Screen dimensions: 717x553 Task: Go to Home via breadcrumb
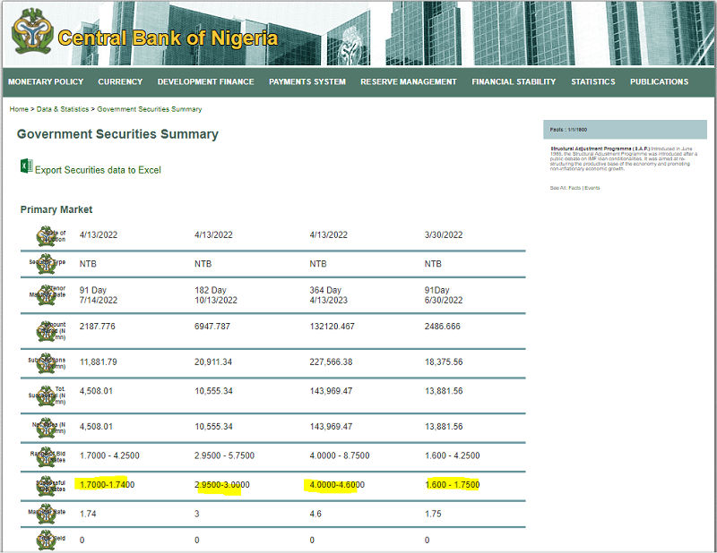click(x=18, y=109)
